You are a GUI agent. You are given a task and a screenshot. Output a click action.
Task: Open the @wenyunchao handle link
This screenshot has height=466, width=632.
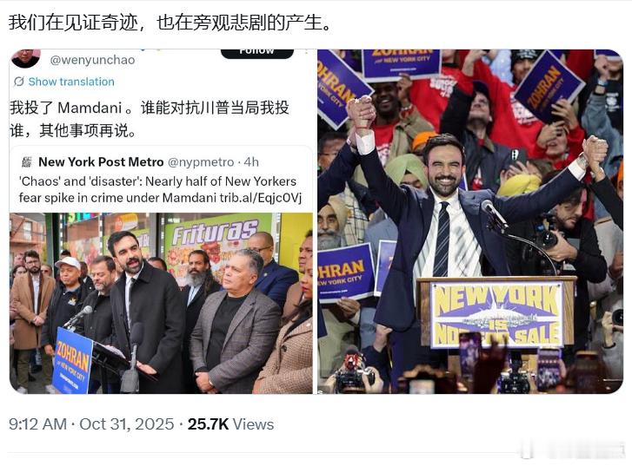pyautogui.click(x=92, y=60)
